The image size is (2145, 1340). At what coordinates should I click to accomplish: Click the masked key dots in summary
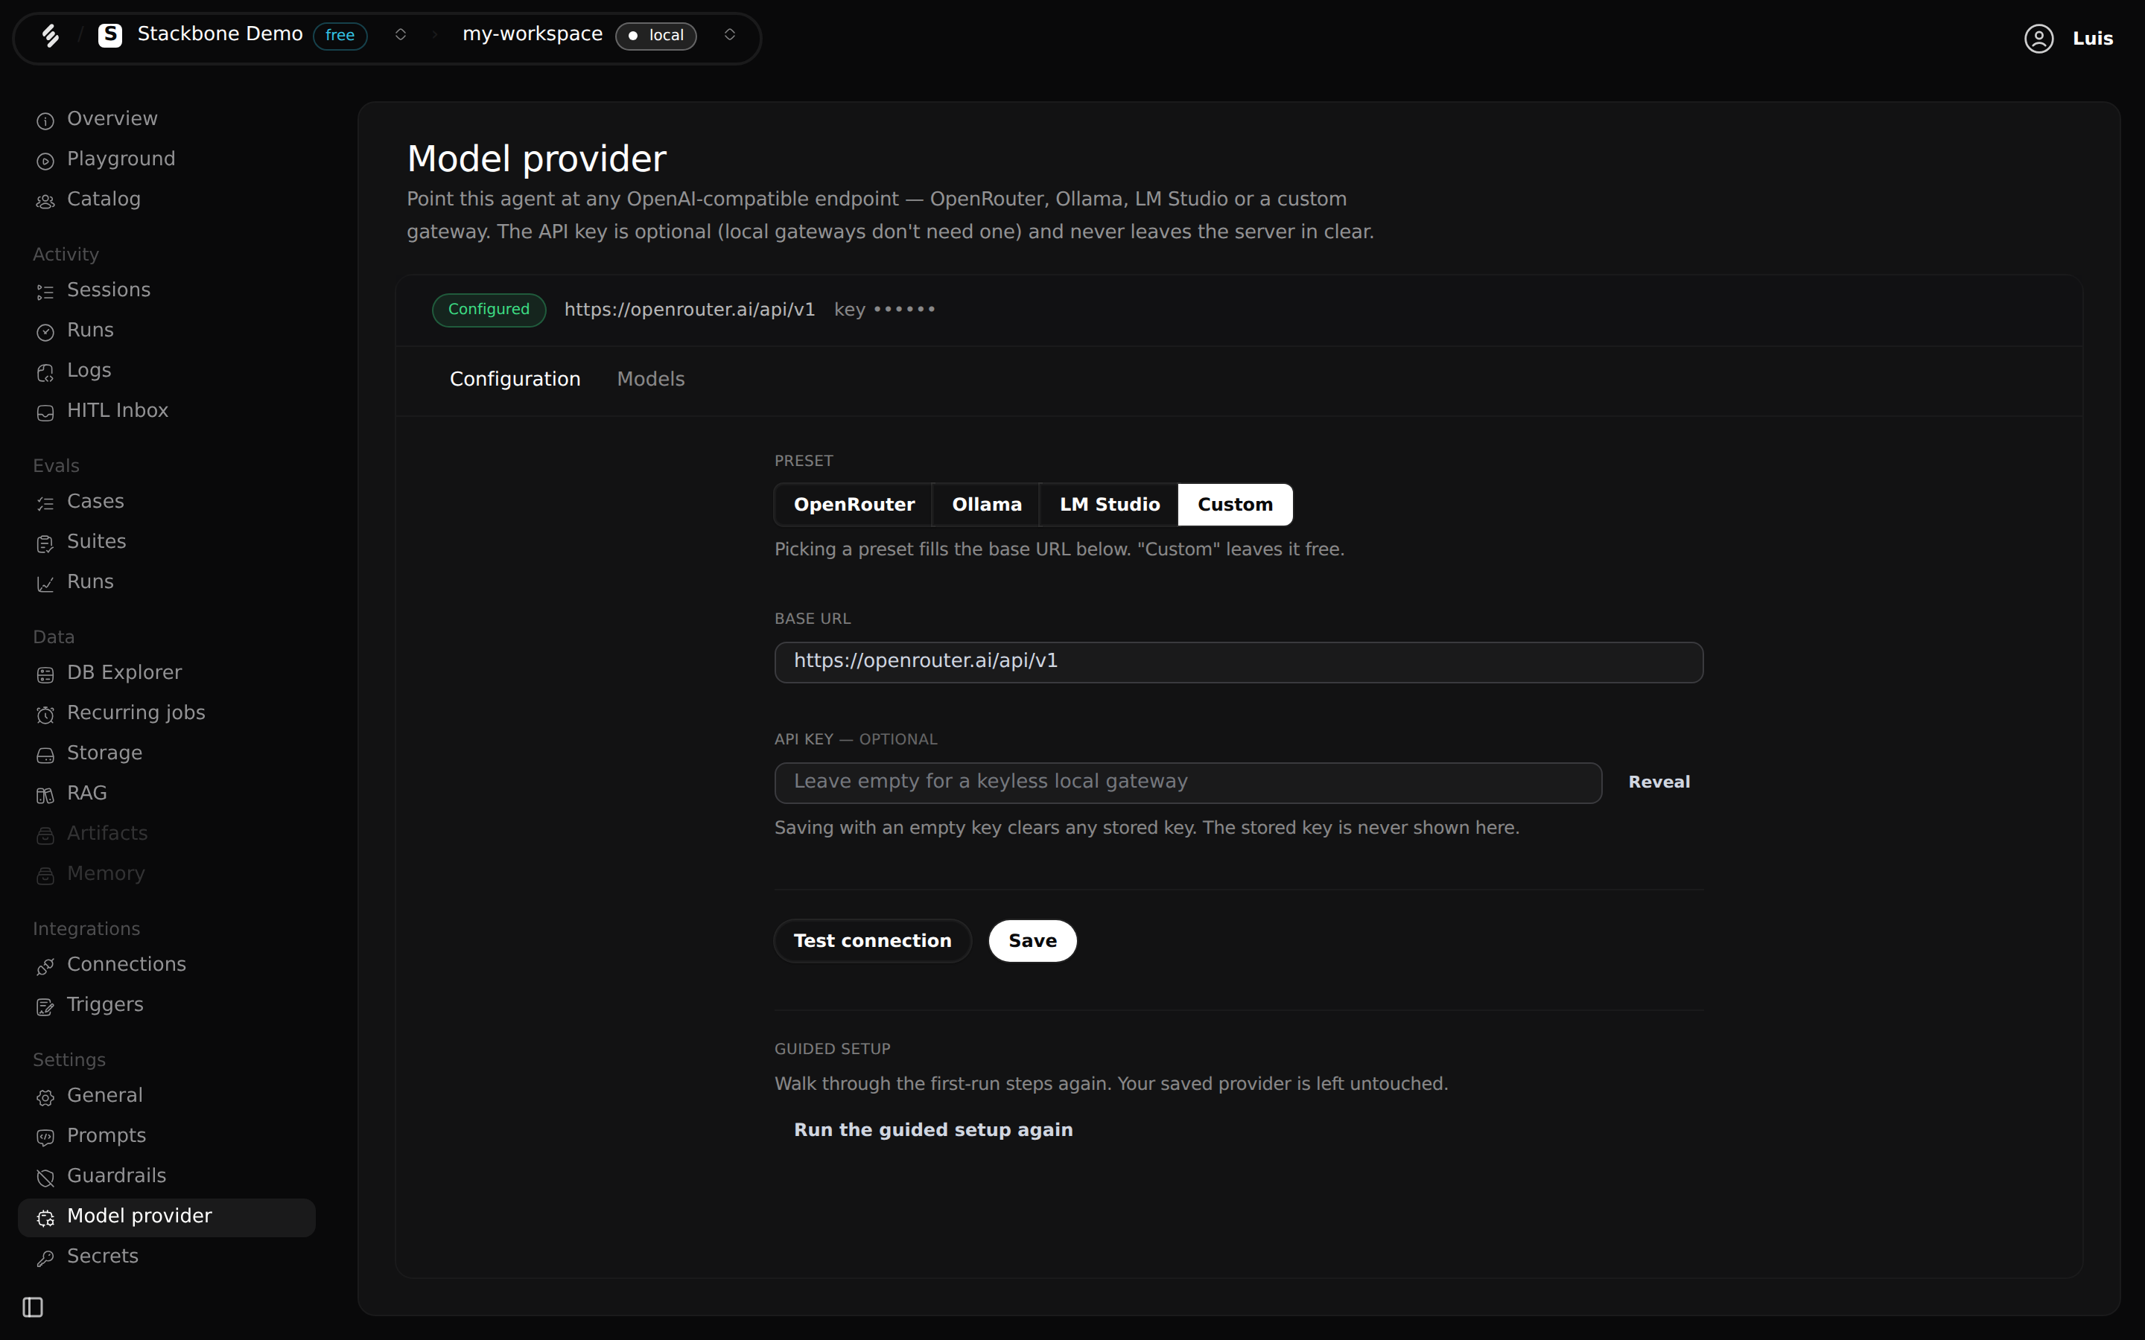coord(904,309)
